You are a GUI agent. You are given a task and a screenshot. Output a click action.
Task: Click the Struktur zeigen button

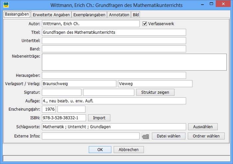coord(155,92)
